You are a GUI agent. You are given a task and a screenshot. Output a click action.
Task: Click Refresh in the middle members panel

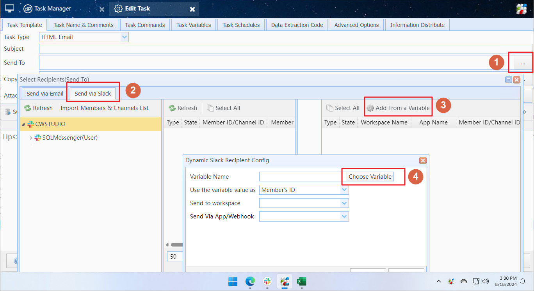tap(183, 108)
